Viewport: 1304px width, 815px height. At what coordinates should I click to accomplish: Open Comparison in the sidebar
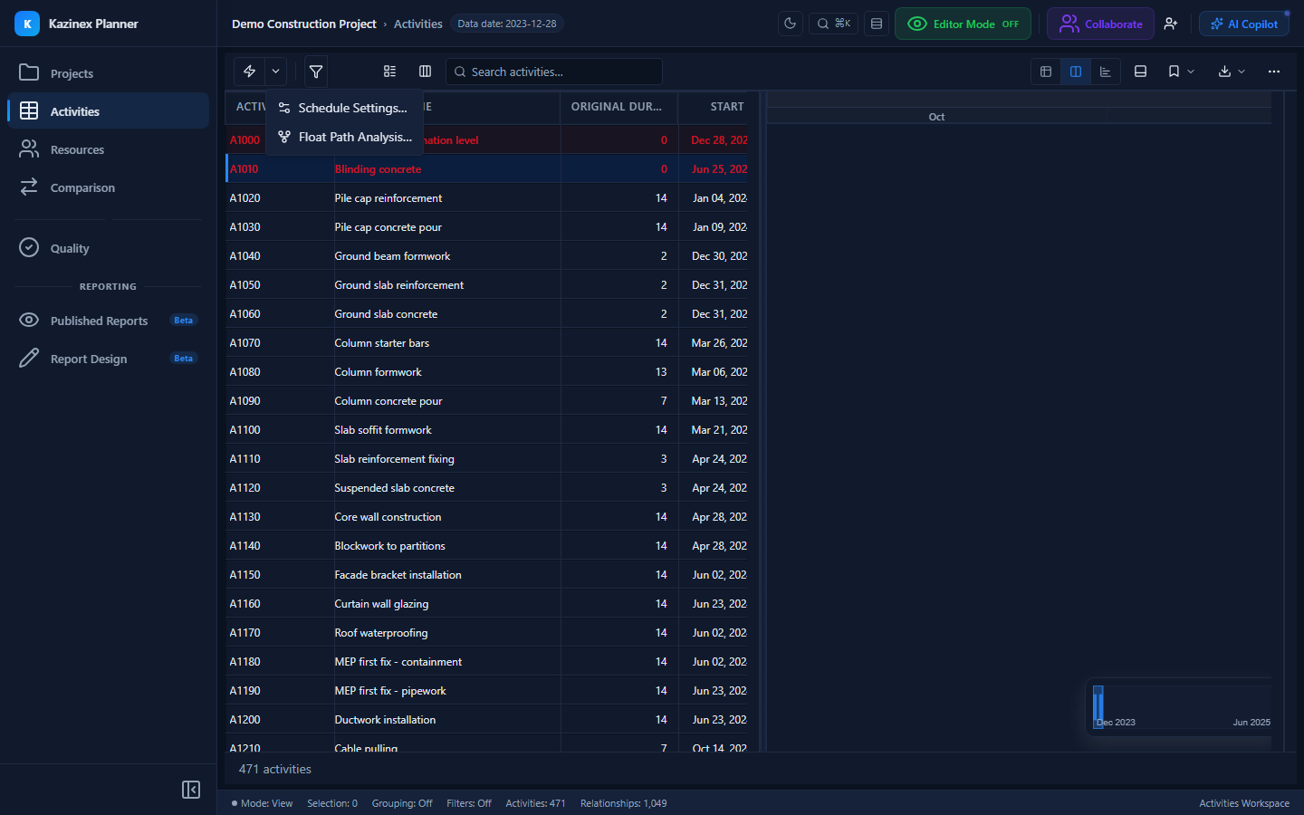click(108, 187)
